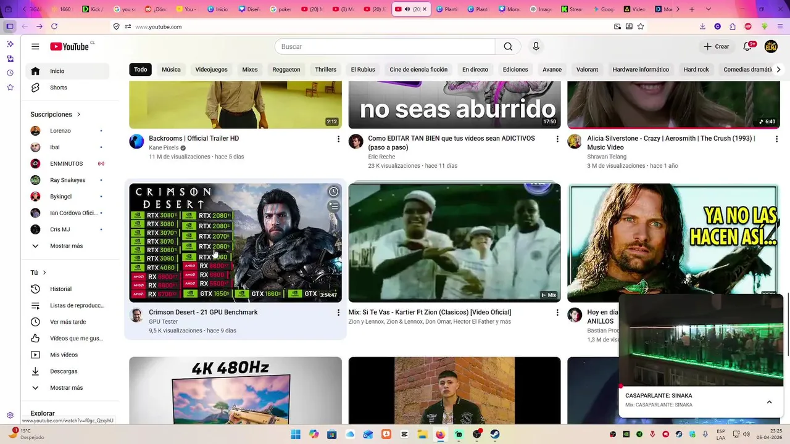Viewport: 790px width, 444px height.
Task: Run the search with magnifier button
Action: [x=508, y=46]
